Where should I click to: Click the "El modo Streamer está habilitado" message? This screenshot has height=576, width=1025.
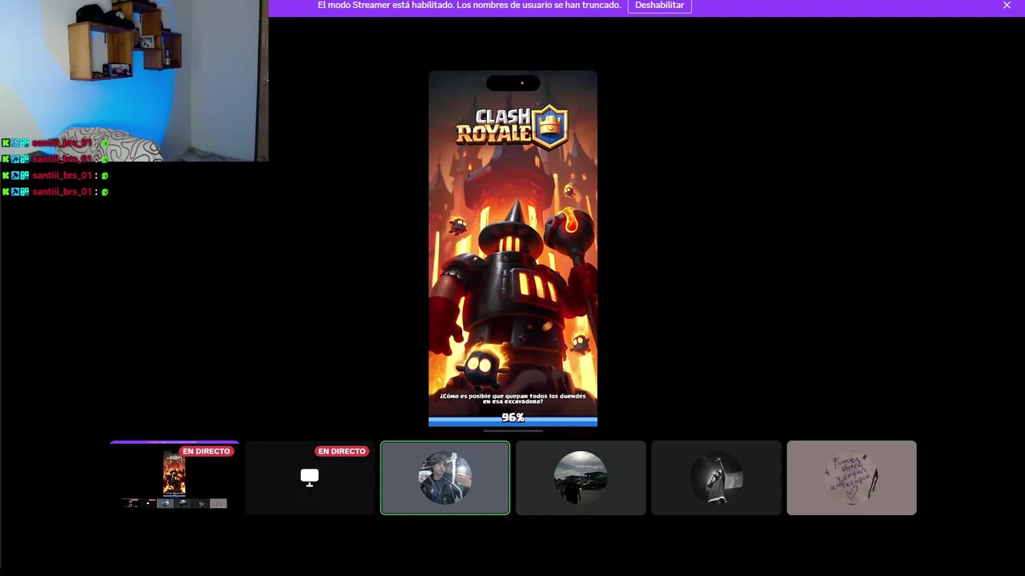click(469, 6)
